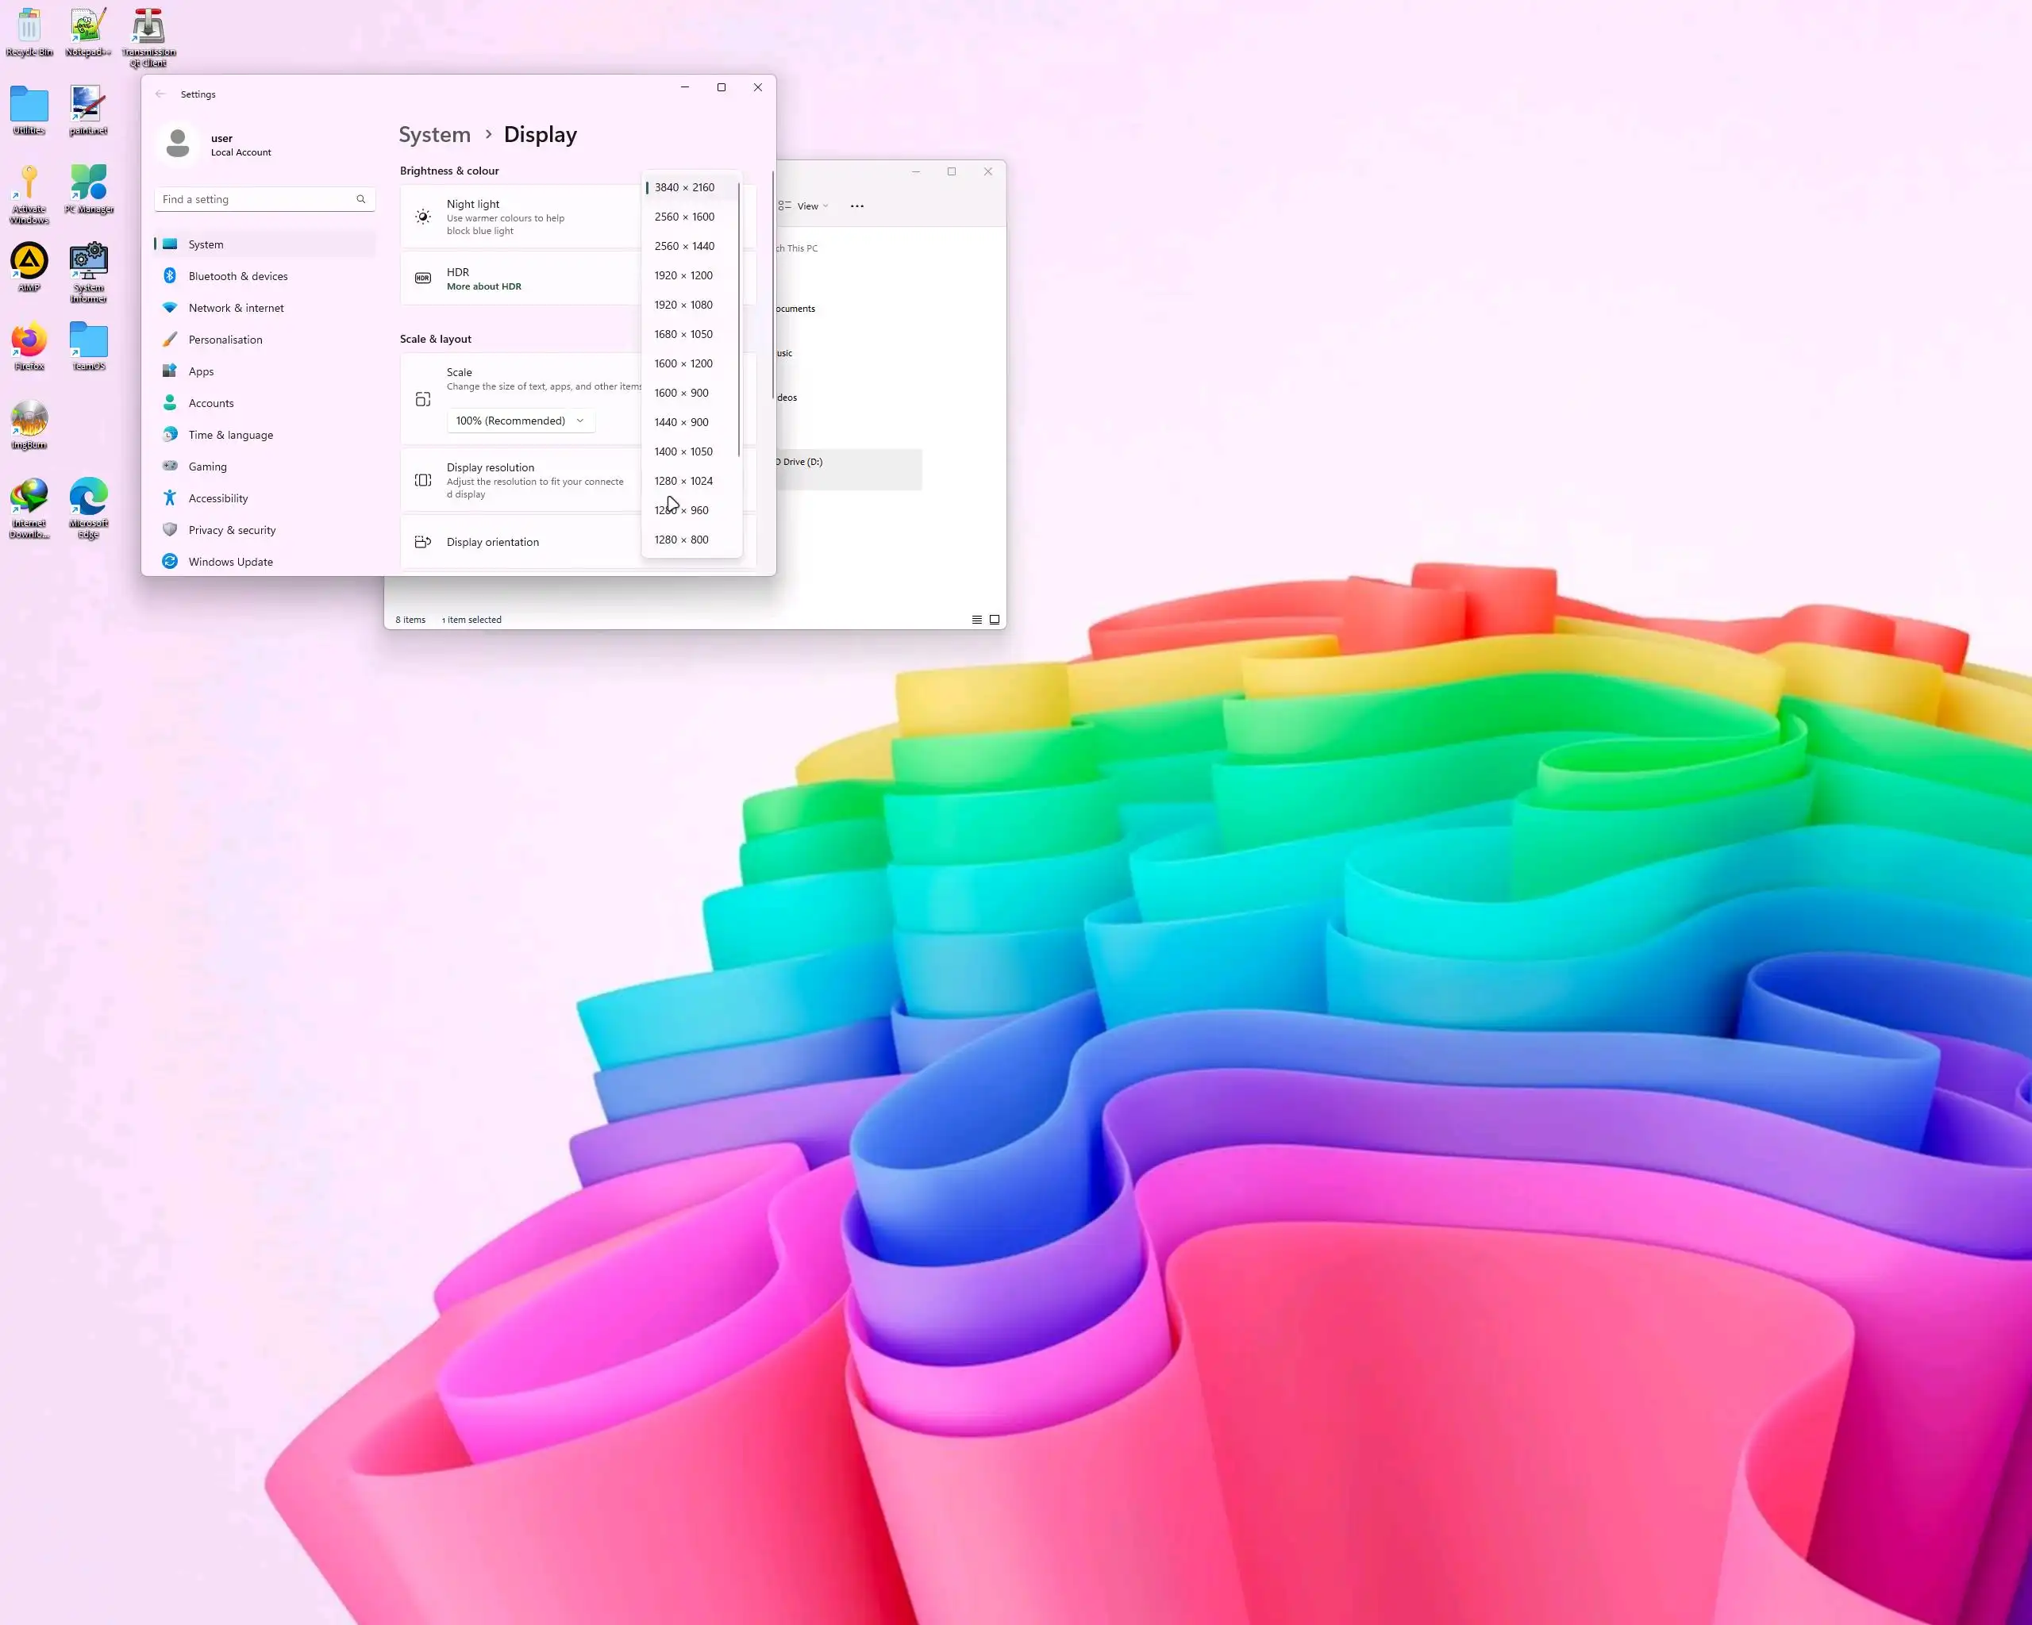The image size is (2032, 1625).
Task: Open the AIMP desktop shortcut
Action: 29,262
